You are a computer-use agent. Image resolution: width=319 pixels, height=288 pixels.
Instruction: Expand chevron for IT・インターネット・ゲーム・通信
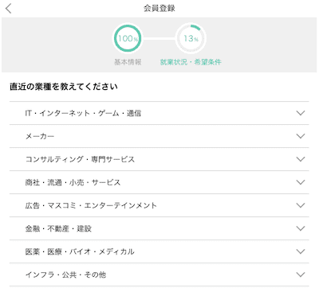(301, 113)
